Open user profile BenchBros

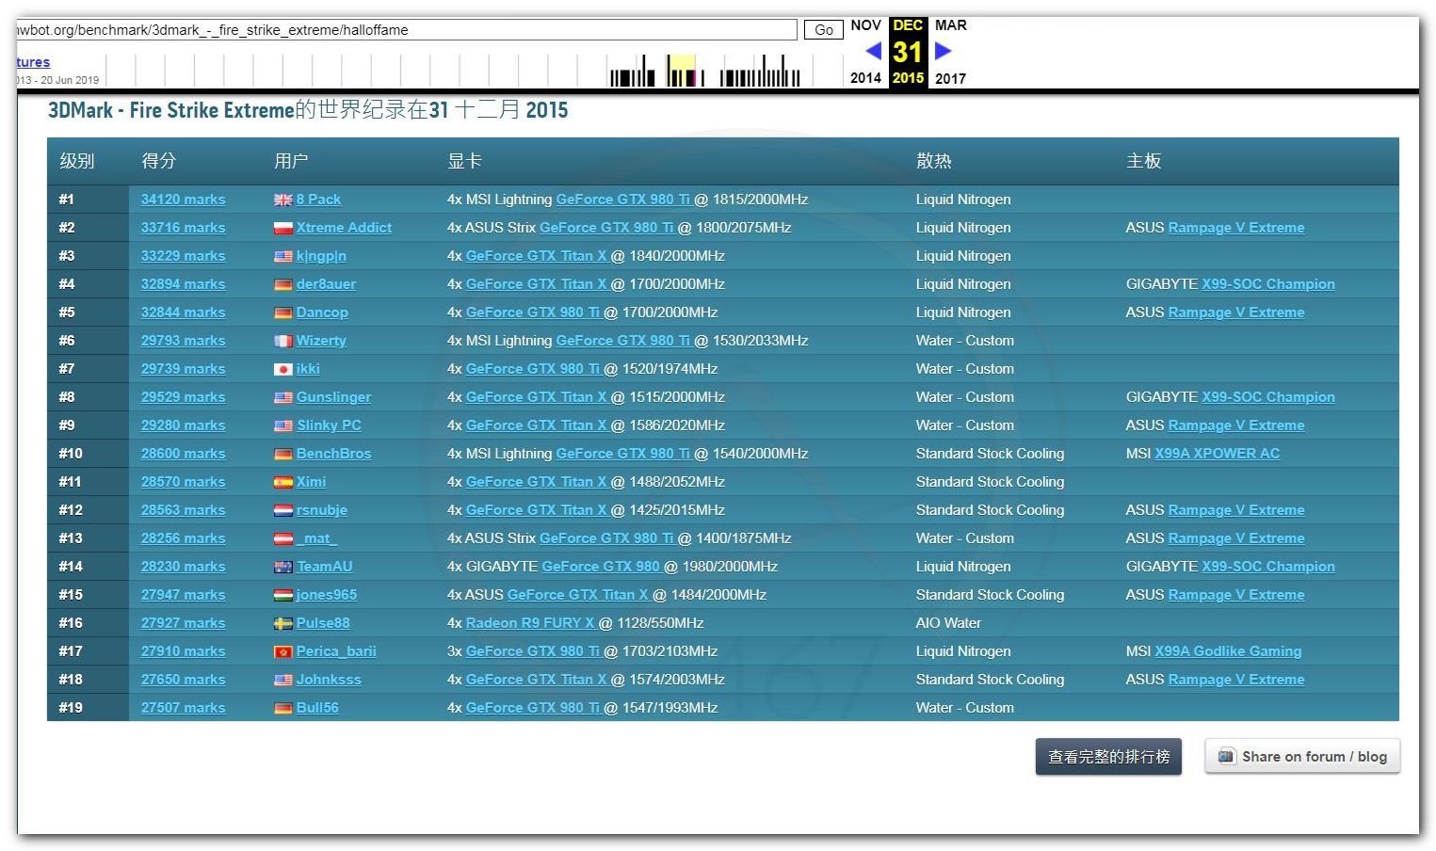click(333, 454)
